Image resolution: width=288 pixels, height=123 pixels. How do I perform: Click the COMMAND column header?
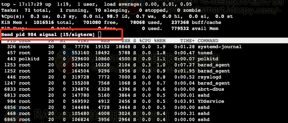pos(209,41)
